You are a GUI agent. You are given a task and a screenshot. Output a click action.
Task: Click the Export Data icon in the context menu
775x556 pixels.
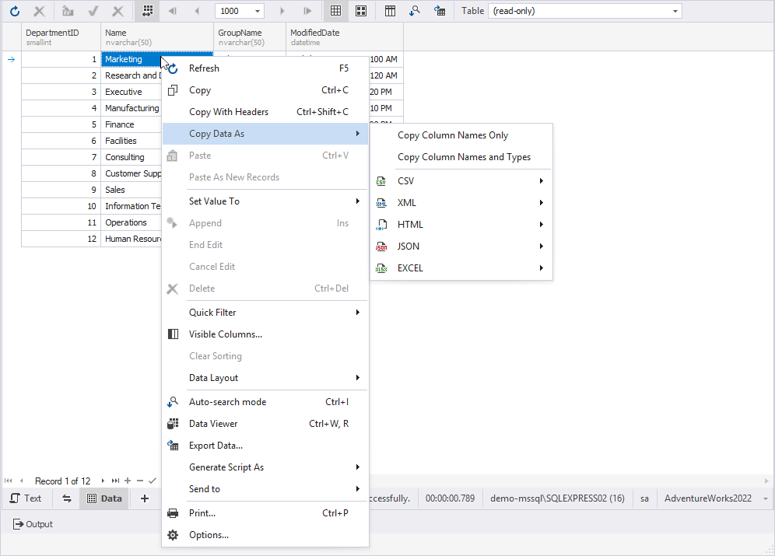coord(174,446)
